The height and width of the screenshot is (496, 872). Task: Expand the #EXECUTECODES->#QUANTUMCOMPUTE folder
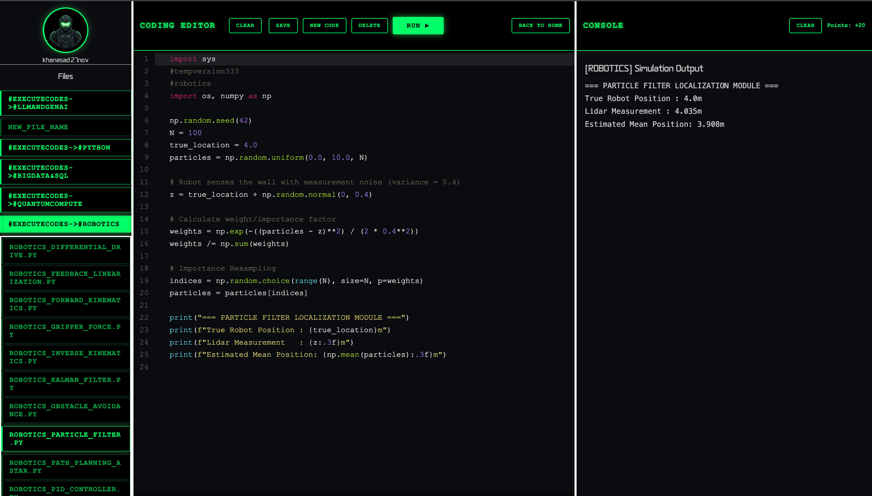tap(66, 200)
